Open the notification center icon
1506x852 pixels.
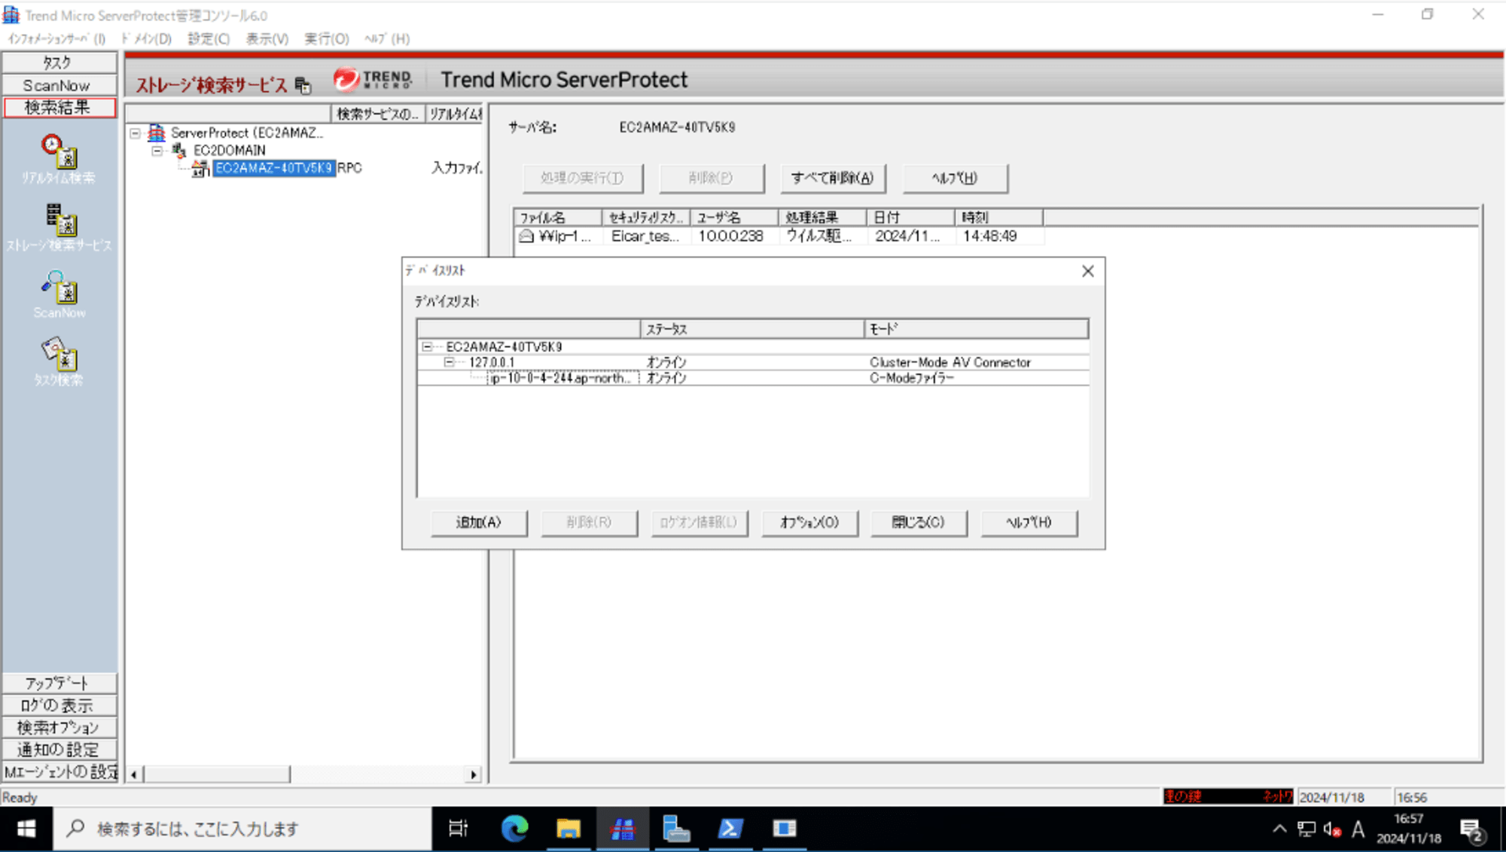click(x=1471, y=829)
